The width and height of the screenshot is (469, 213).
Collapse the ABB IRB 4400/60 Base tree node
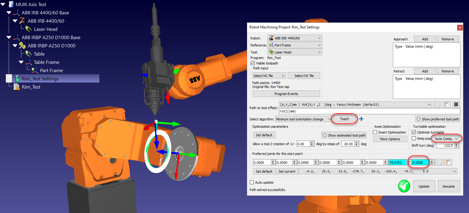pyautogui.click(x=9, y=13)
